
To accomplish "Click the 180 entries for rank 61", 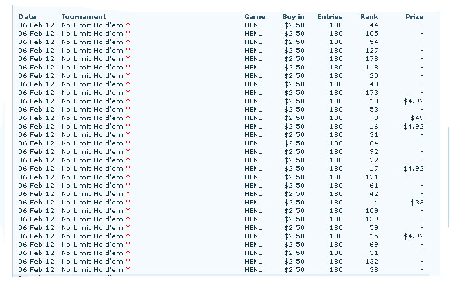I will [x=336, y=185].
